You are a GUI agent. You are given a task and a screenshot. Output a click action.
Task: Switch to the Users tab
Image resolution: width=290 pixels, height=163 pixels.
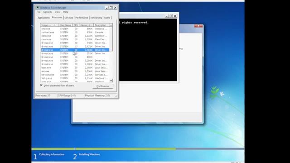tap(107, 18)
